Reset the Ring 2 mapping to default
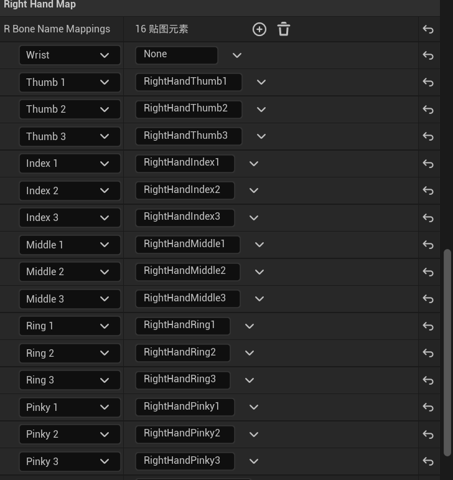The image size is (453, 480). (428, 353)
